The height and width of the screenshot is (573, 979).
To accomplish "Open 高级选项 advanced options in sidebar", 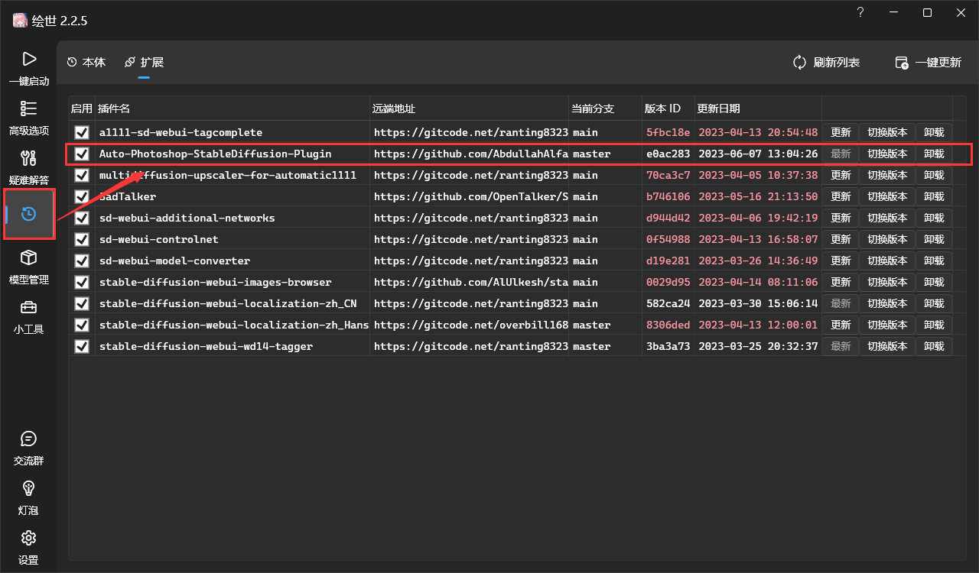I will pyautogui.click(x=28, y=108).
